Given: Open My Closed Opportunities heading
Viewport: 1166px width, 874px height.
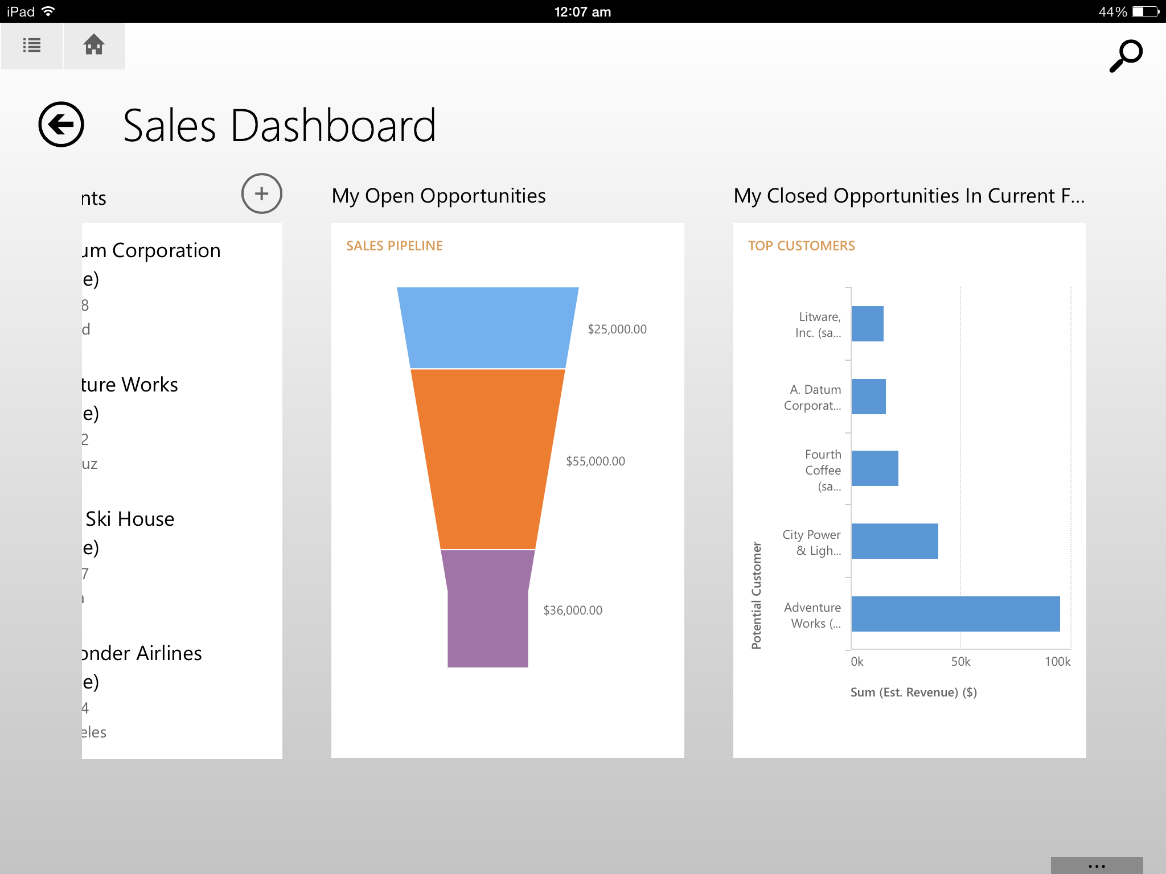Looking at the screenshot, I should (909, 196).
